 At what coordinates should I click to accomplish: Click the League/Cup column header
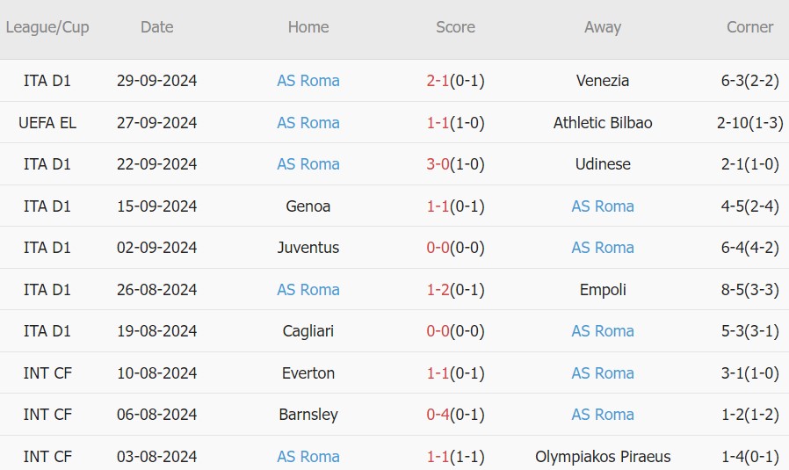pyautogui.click(x=47, y=27)
